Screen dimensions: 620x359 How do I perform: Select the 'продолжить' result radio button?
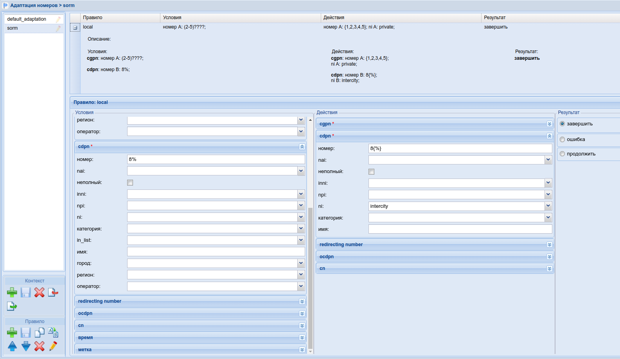(562, 154)
